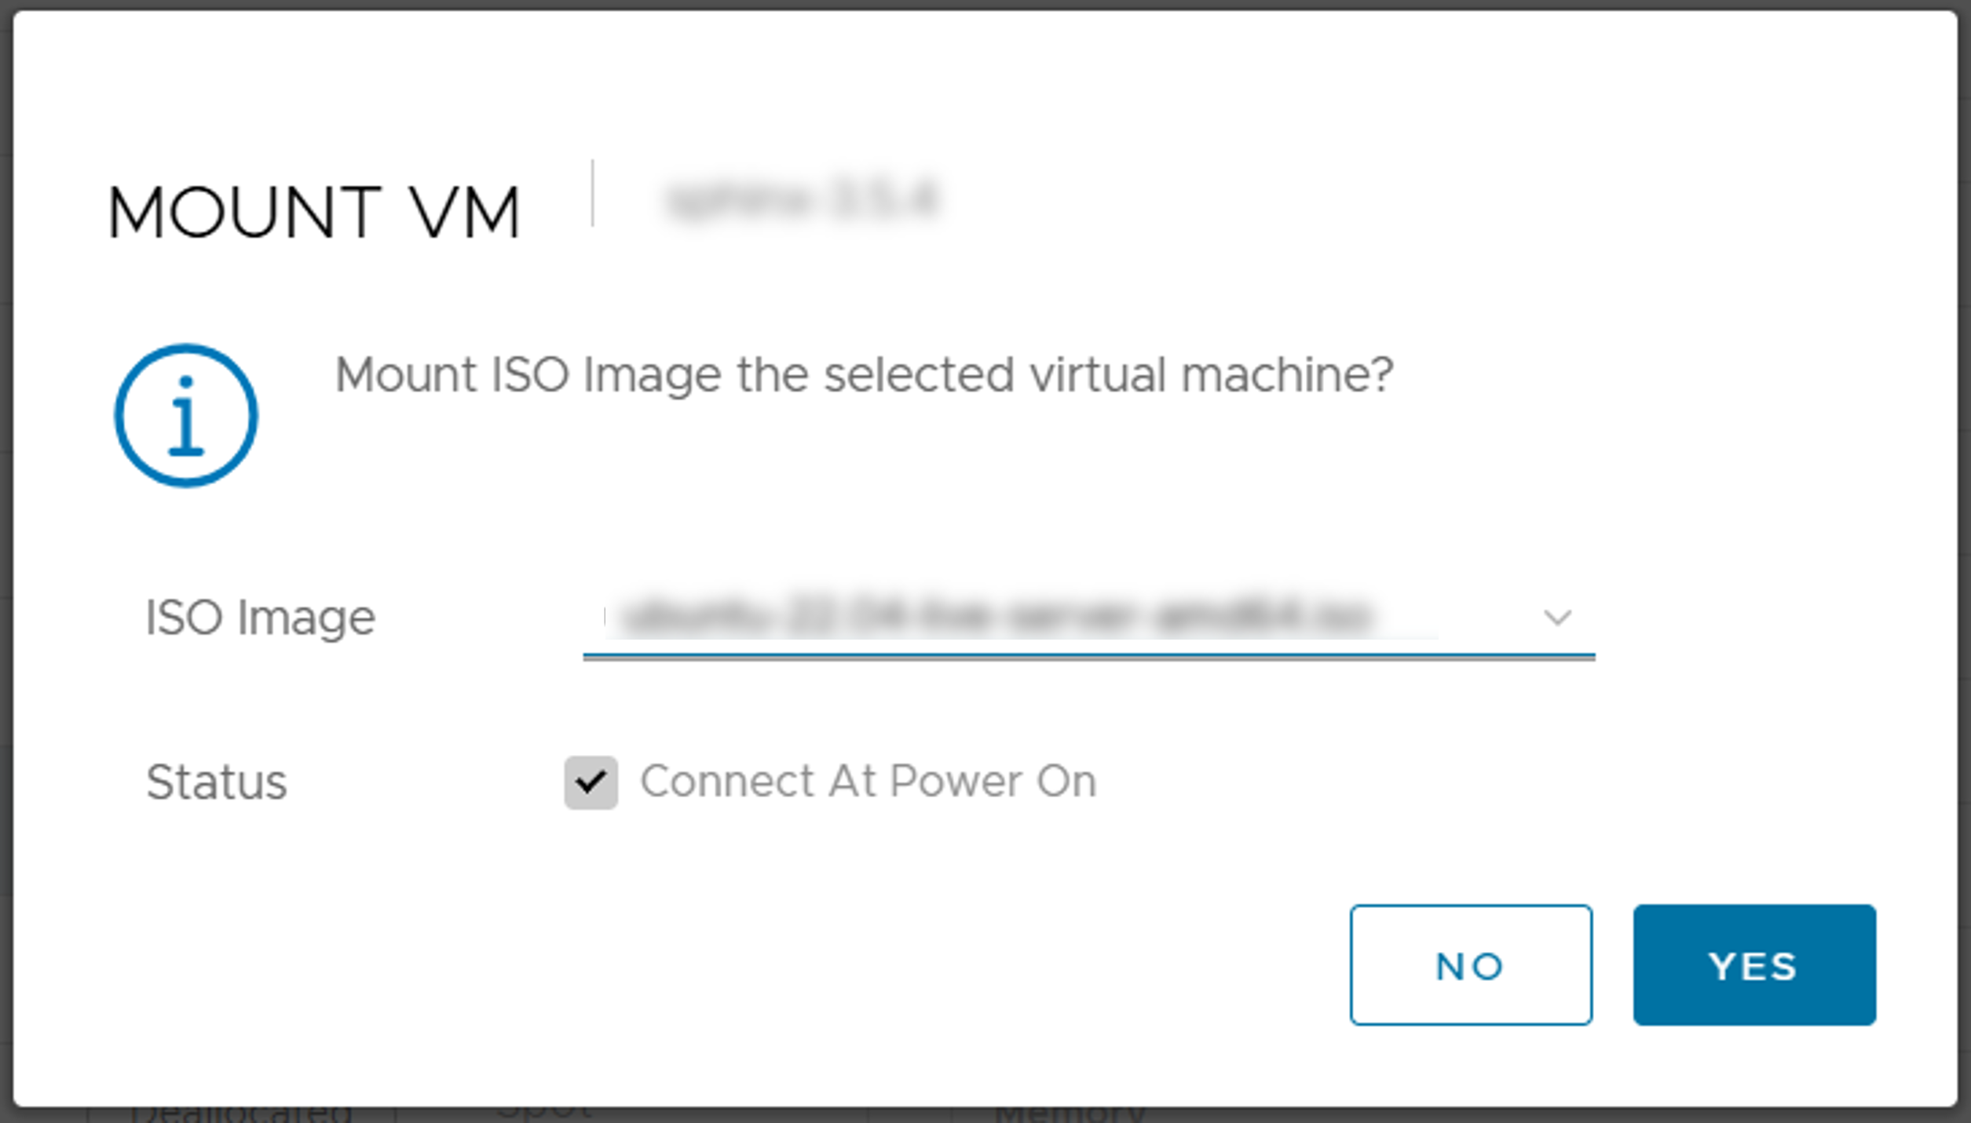Click the Deallocated text behind the dialog

click(242, 1114)
